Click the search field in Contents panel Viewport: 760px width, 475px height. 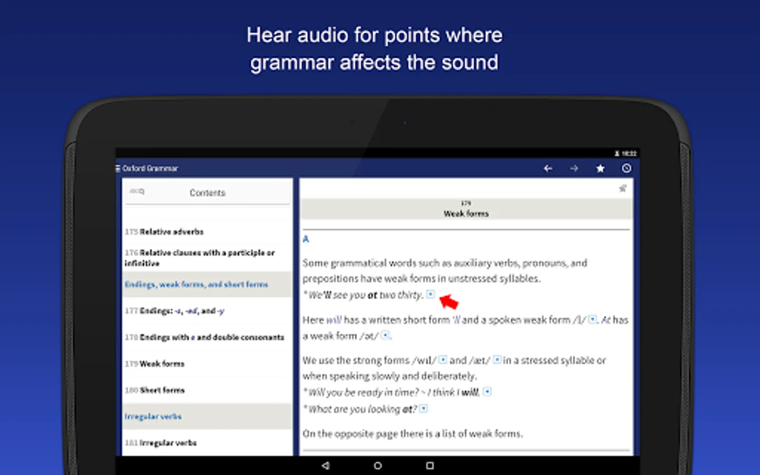137,192
